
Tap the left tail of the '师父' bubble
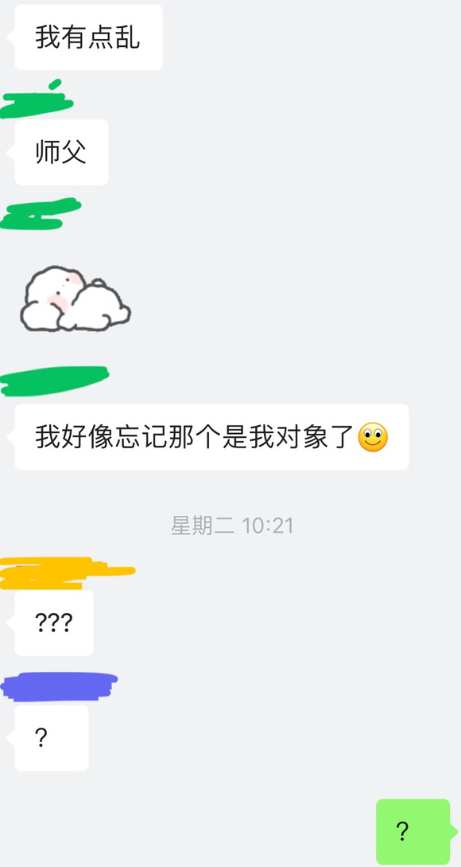[x=10, y=153]
